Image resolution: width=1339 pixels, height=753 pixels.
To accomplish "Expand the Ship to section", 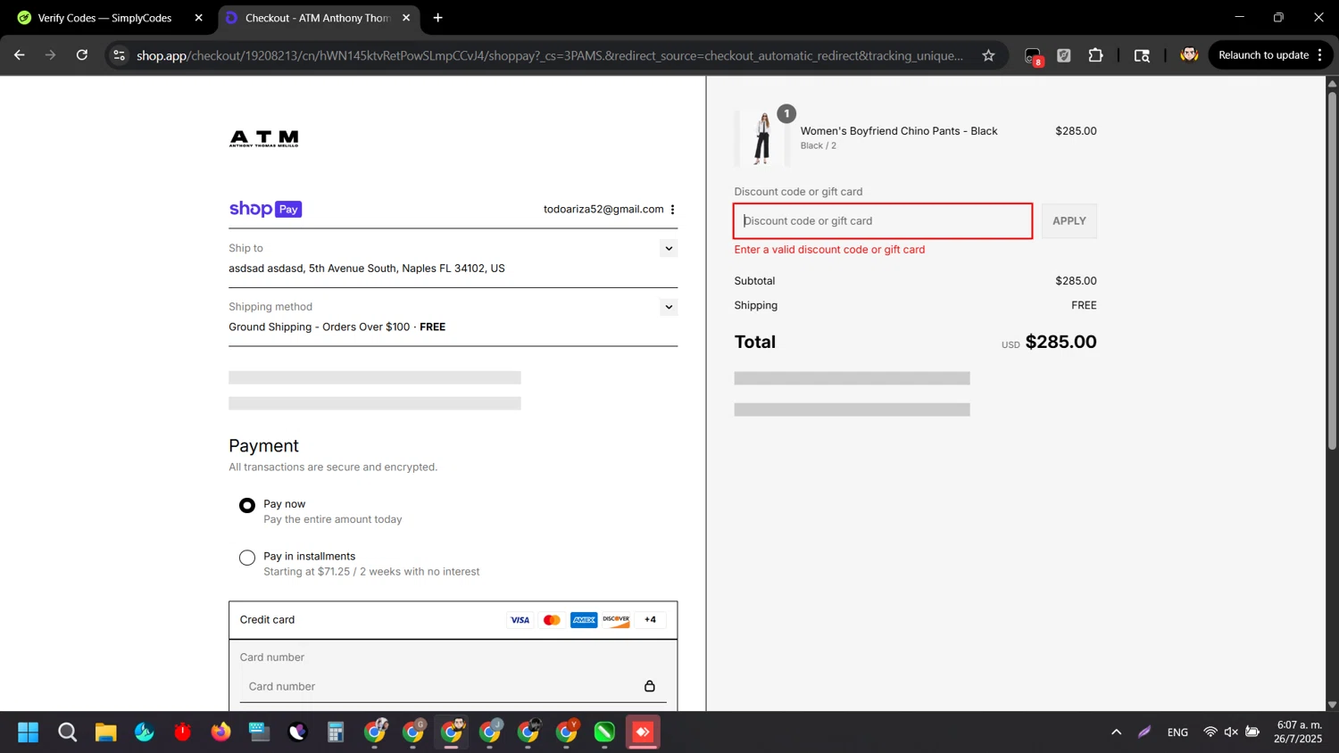I will [x=669, y=249].
